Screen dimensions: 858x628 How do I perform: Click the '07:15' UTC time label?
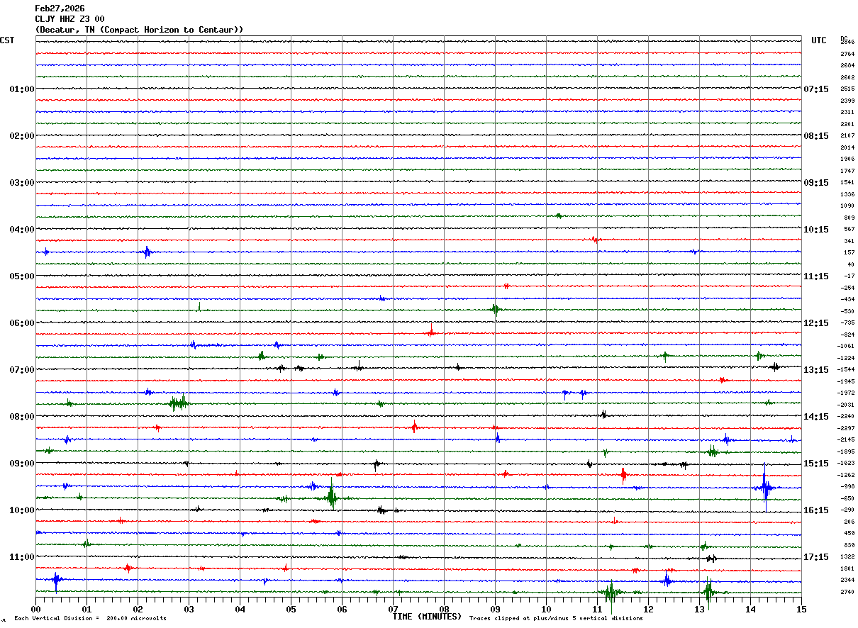(816, 89)
